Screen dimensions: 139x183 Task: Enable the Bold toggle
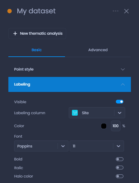point(120,159)
